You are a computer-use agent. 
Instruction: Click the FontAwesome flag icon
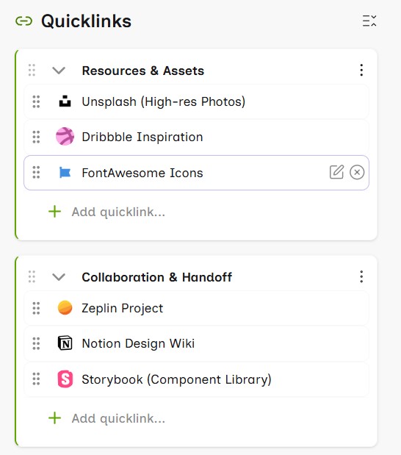pyautogui.click(x=65, y=172)
